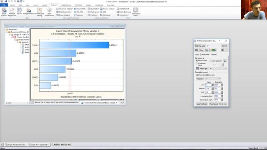Screen dimensions: 267x150
Task: Open More Distributions tool
Action: [x=49, y=12]
